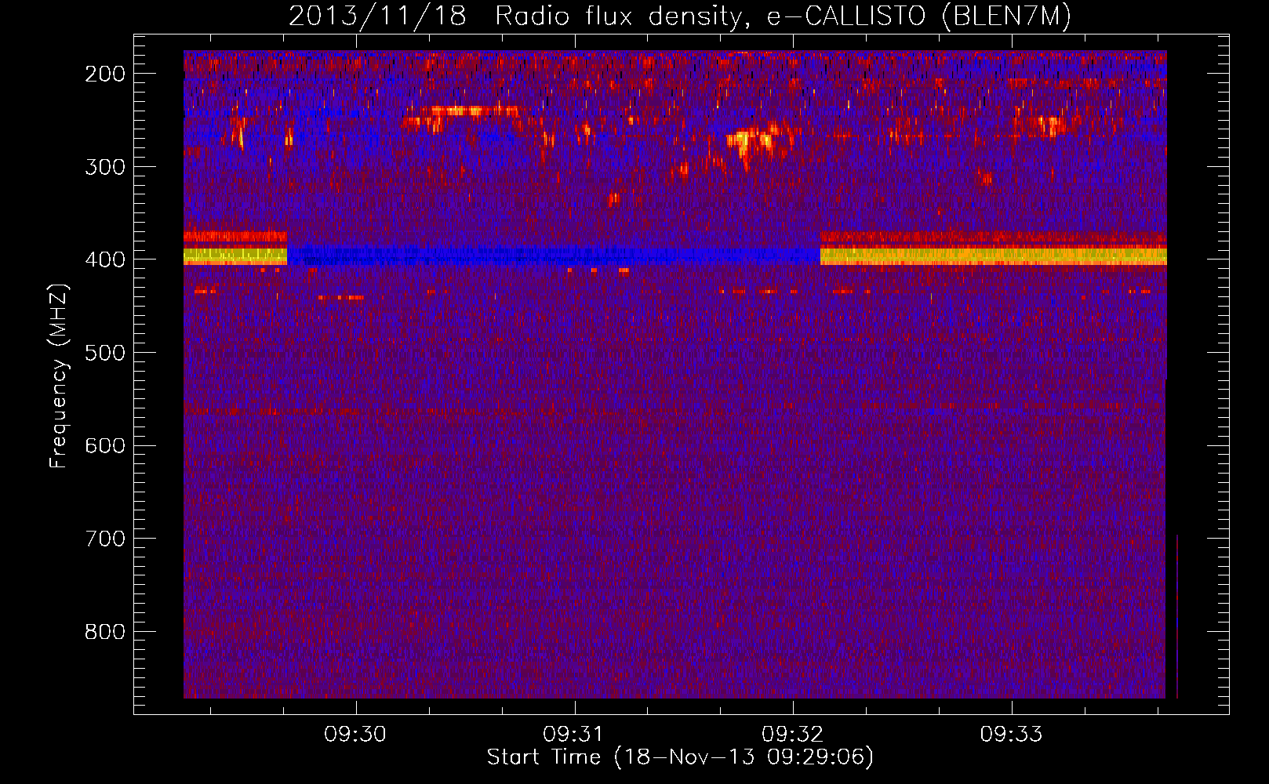The image size is (1269, 784).
Task: Click the 09:32 time tick label
Action: pyautogui.click(x=793, y=735)
